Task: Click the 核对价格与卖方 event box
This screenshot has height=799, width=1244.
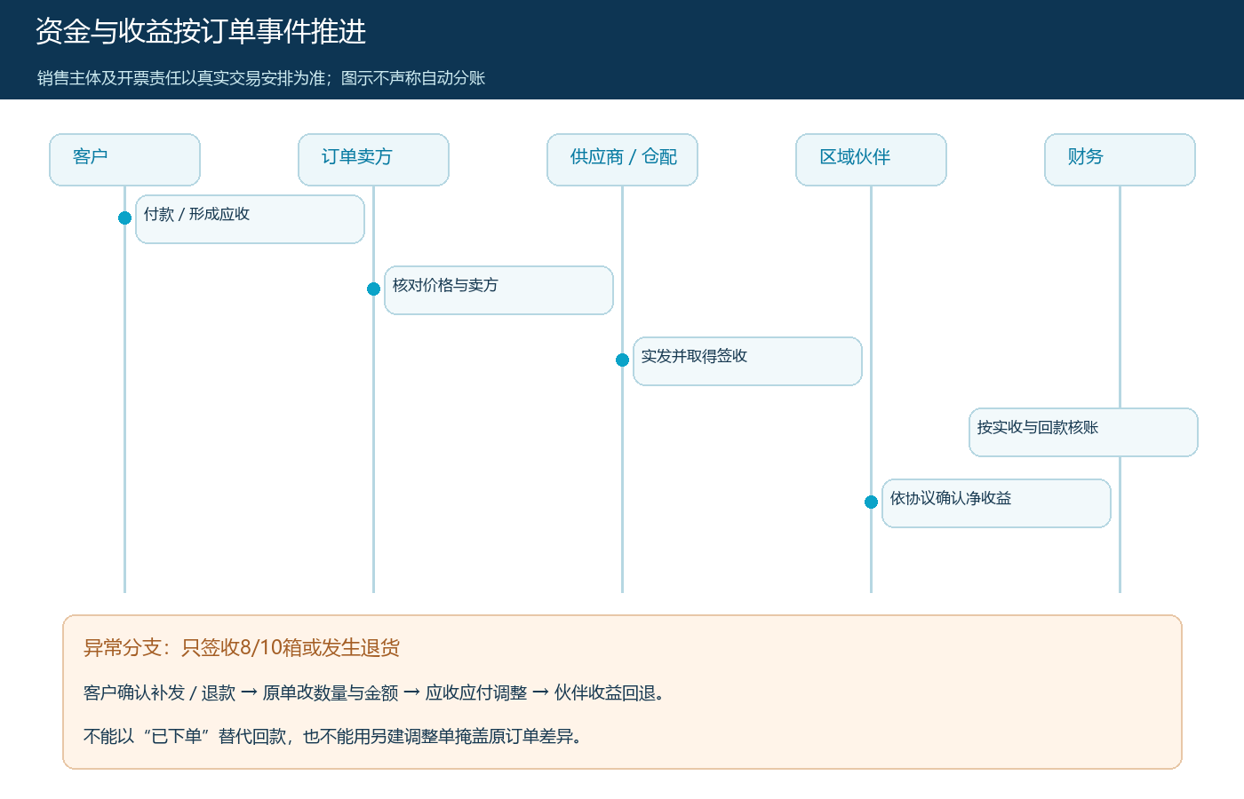Action: [x=498, y=290]
